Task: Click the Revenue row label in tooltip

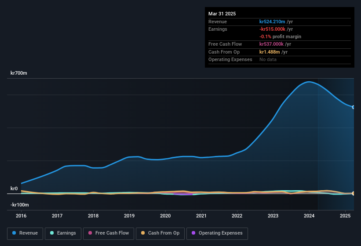Action: tap(218, 22)
